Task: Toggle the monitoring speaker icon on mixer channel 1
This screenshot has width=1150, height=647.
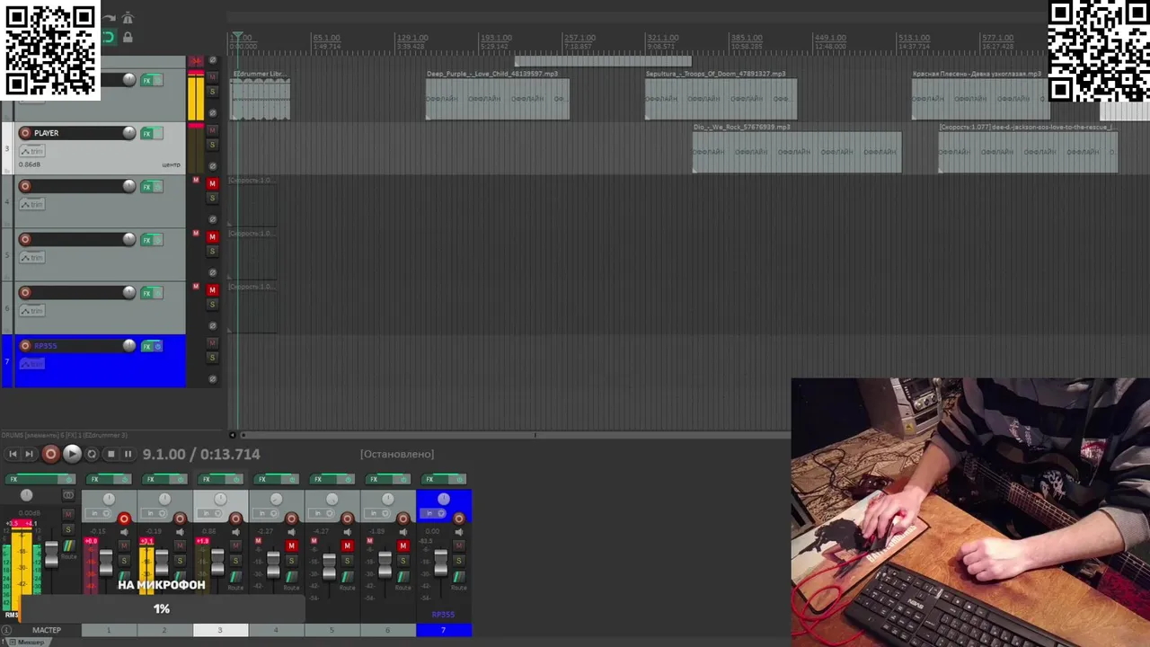Action: (x=125, y=532)
